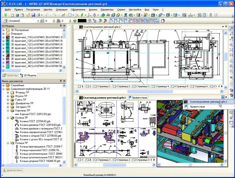Click the green double-chevron icon
This screenshot has width=235, height=178.
click(x=6, y=15)
